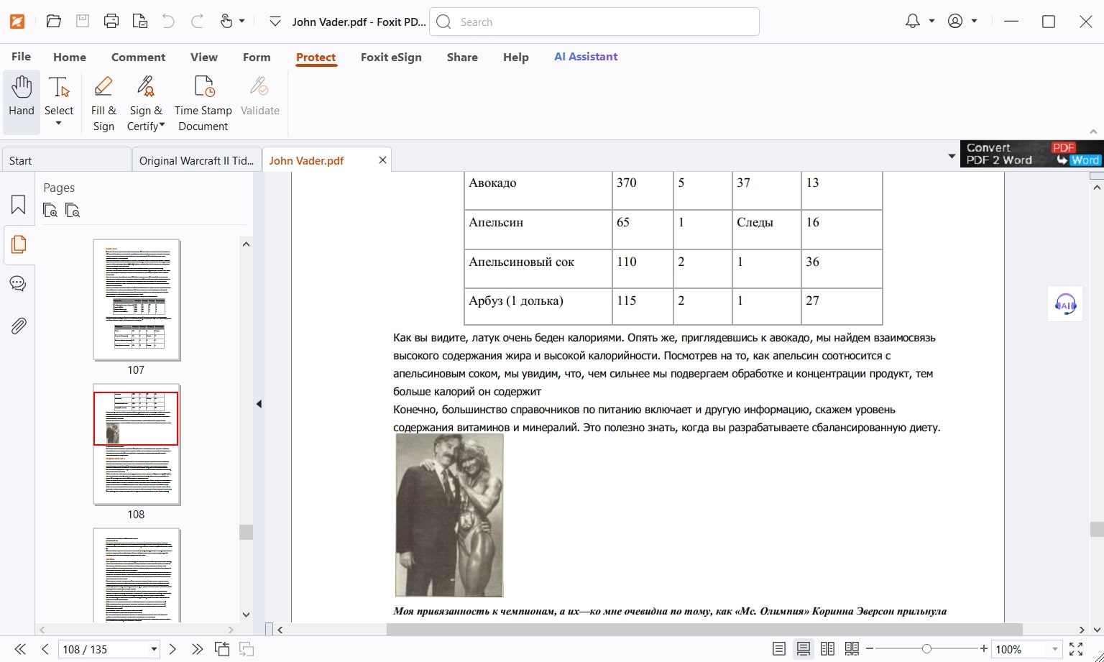
Task: Open the Bookmarks panel icon
Action: tap(18, 206)
